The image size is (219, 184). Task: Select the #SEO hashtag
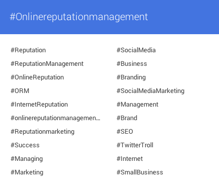(x=125, y=132)
